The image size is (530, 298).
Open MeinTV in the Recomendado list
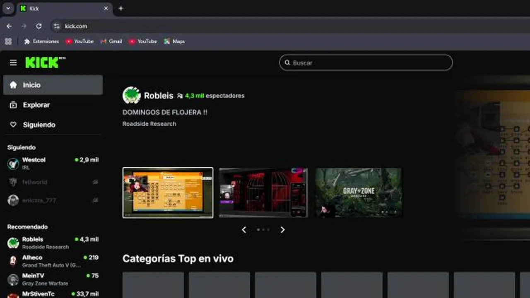53,279
